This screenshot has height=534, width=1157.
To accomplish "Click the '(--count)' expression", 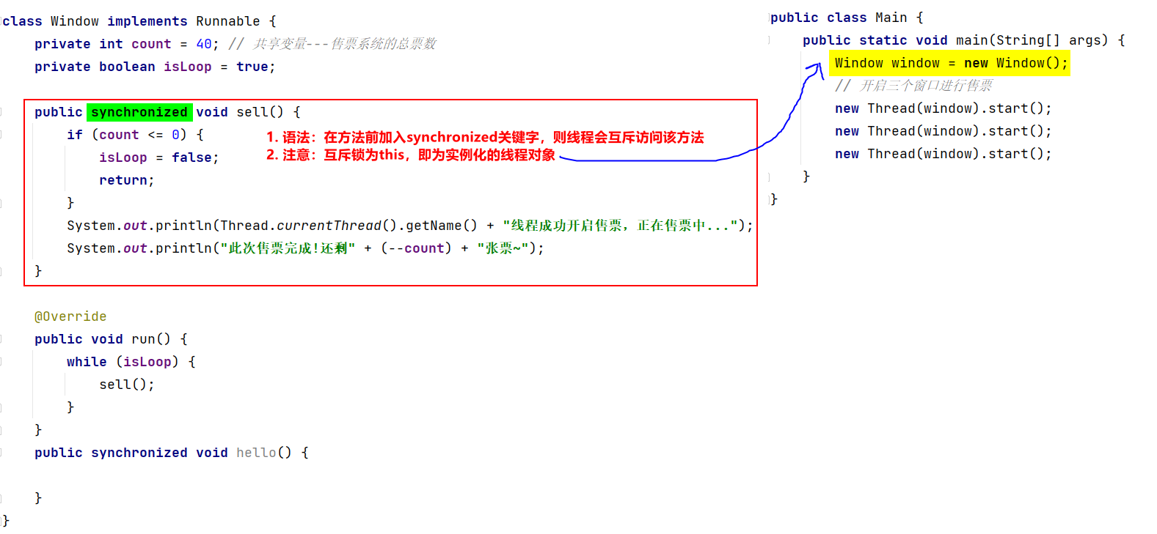I will coord(417,248).
